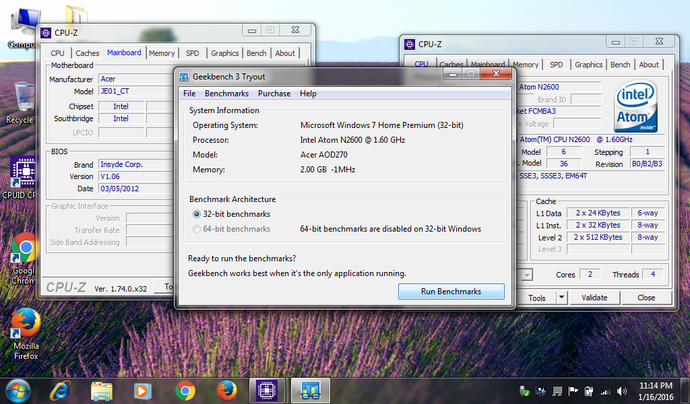Select the Mainboard tab in the Mainboard CPU-Z window
The height and width of the screenshot is (404, 690).
[124, 53]
